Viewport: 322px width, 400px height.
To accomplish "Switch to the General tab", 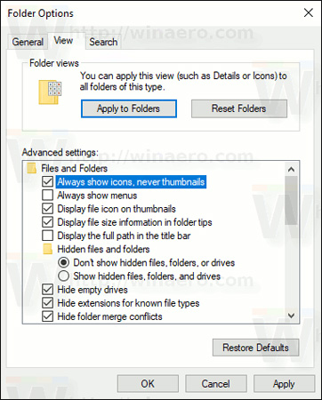I will click(28, 42).
